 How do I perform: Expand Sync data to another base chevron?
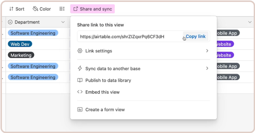click(x=207, y=68)
